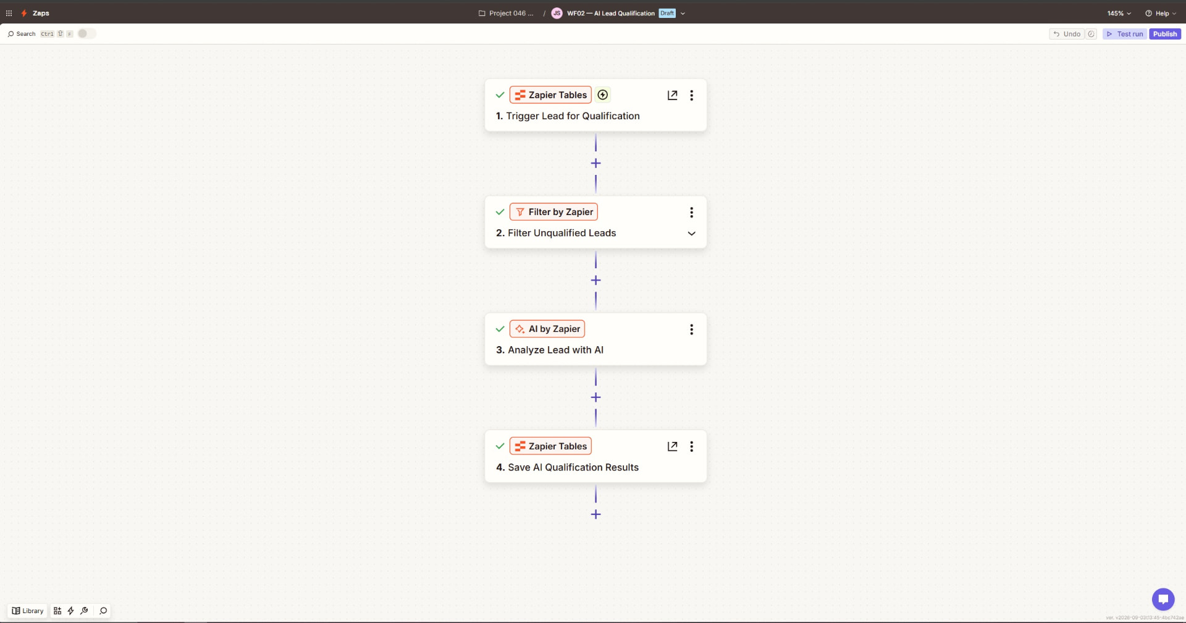Open more options for Filter Unqualified Leads

point(692,212)
